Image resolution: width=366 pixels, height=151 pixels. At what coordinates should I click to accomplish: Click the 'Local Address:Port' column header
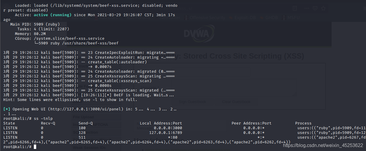(x=161, y=123)
